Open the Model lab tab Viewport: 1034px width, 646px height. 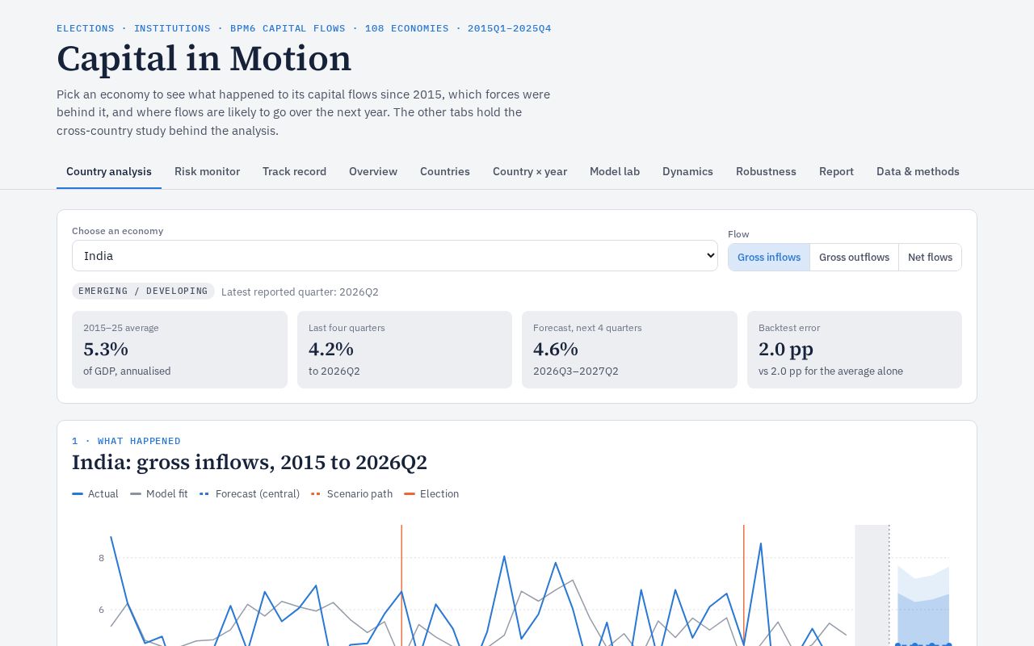click(x=615, y=171)
